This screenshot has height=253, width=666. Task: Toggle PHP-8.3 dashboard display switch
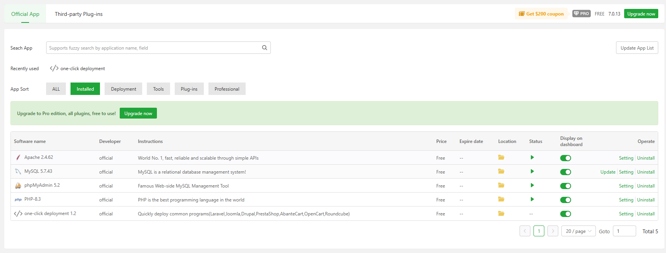tap(565, 200)
